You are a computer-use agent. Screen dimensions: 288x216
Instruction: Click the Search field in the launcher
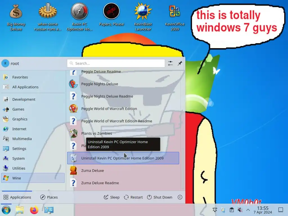click(x=116, y=63)
